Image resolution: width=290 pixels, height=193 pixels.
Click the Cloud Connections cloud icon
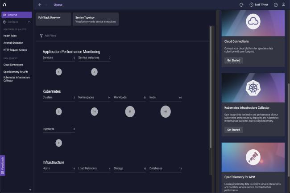pos(253,21)
